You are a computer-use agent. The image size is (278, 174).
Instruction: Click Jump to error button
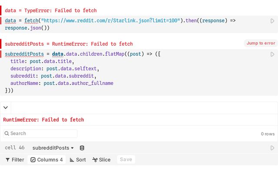(x=261, y=43)
